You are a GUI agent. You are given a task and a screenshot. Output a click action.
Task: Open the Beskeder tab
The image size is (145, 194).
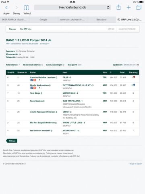[x=101, y=19]
